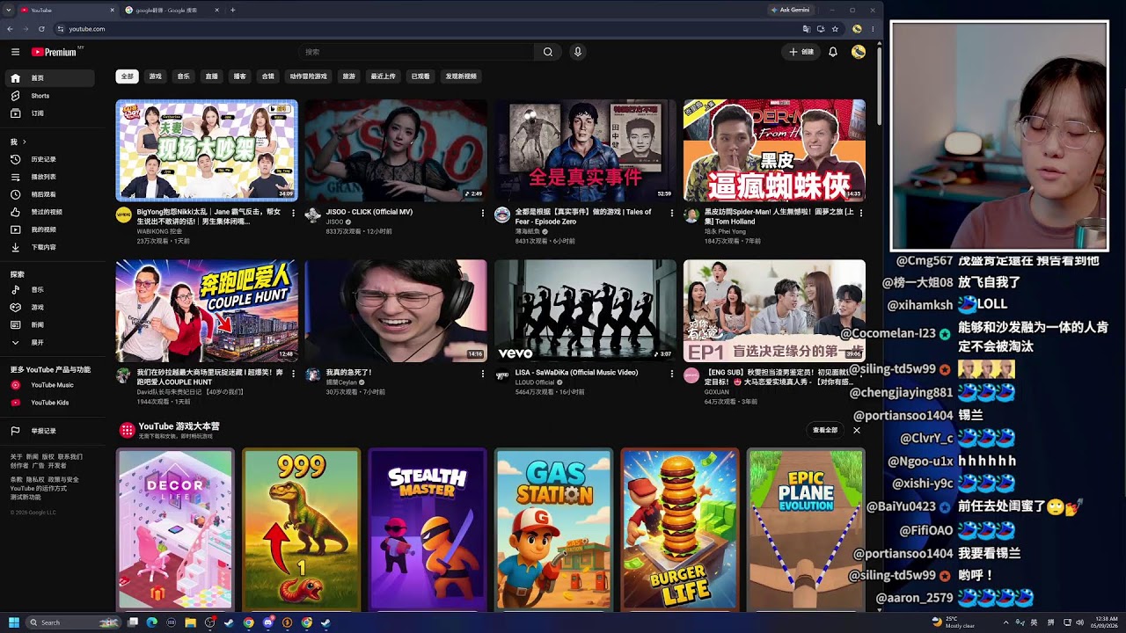Viewport: 1126px width, 633px height.
Task: Open options menu for LISA SaWaDiKa video
Action: coord(672,374)
